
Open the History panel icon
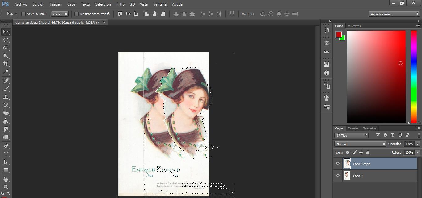click(x=327, y=30)
